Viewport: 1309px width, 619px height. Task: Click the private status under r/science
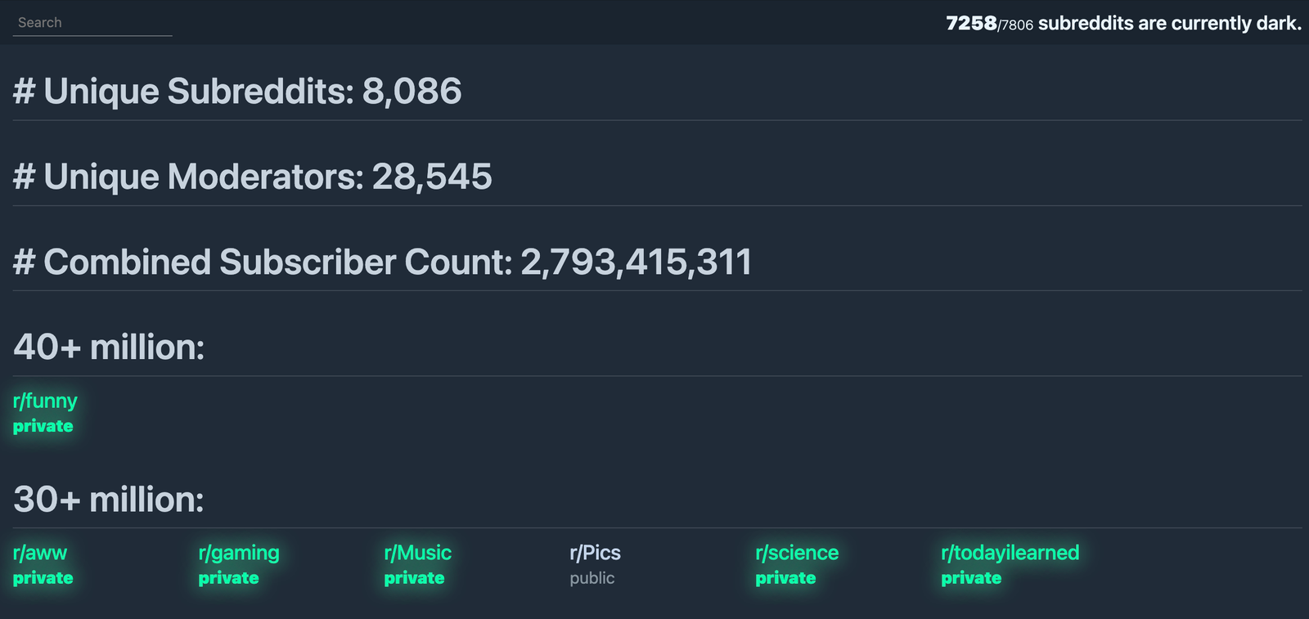(786, 578)
